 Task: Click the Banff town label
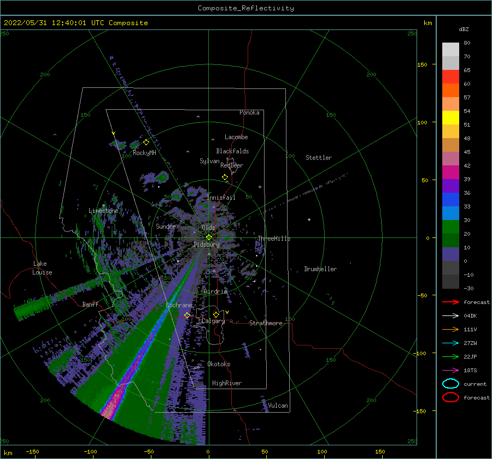(90, 305)
